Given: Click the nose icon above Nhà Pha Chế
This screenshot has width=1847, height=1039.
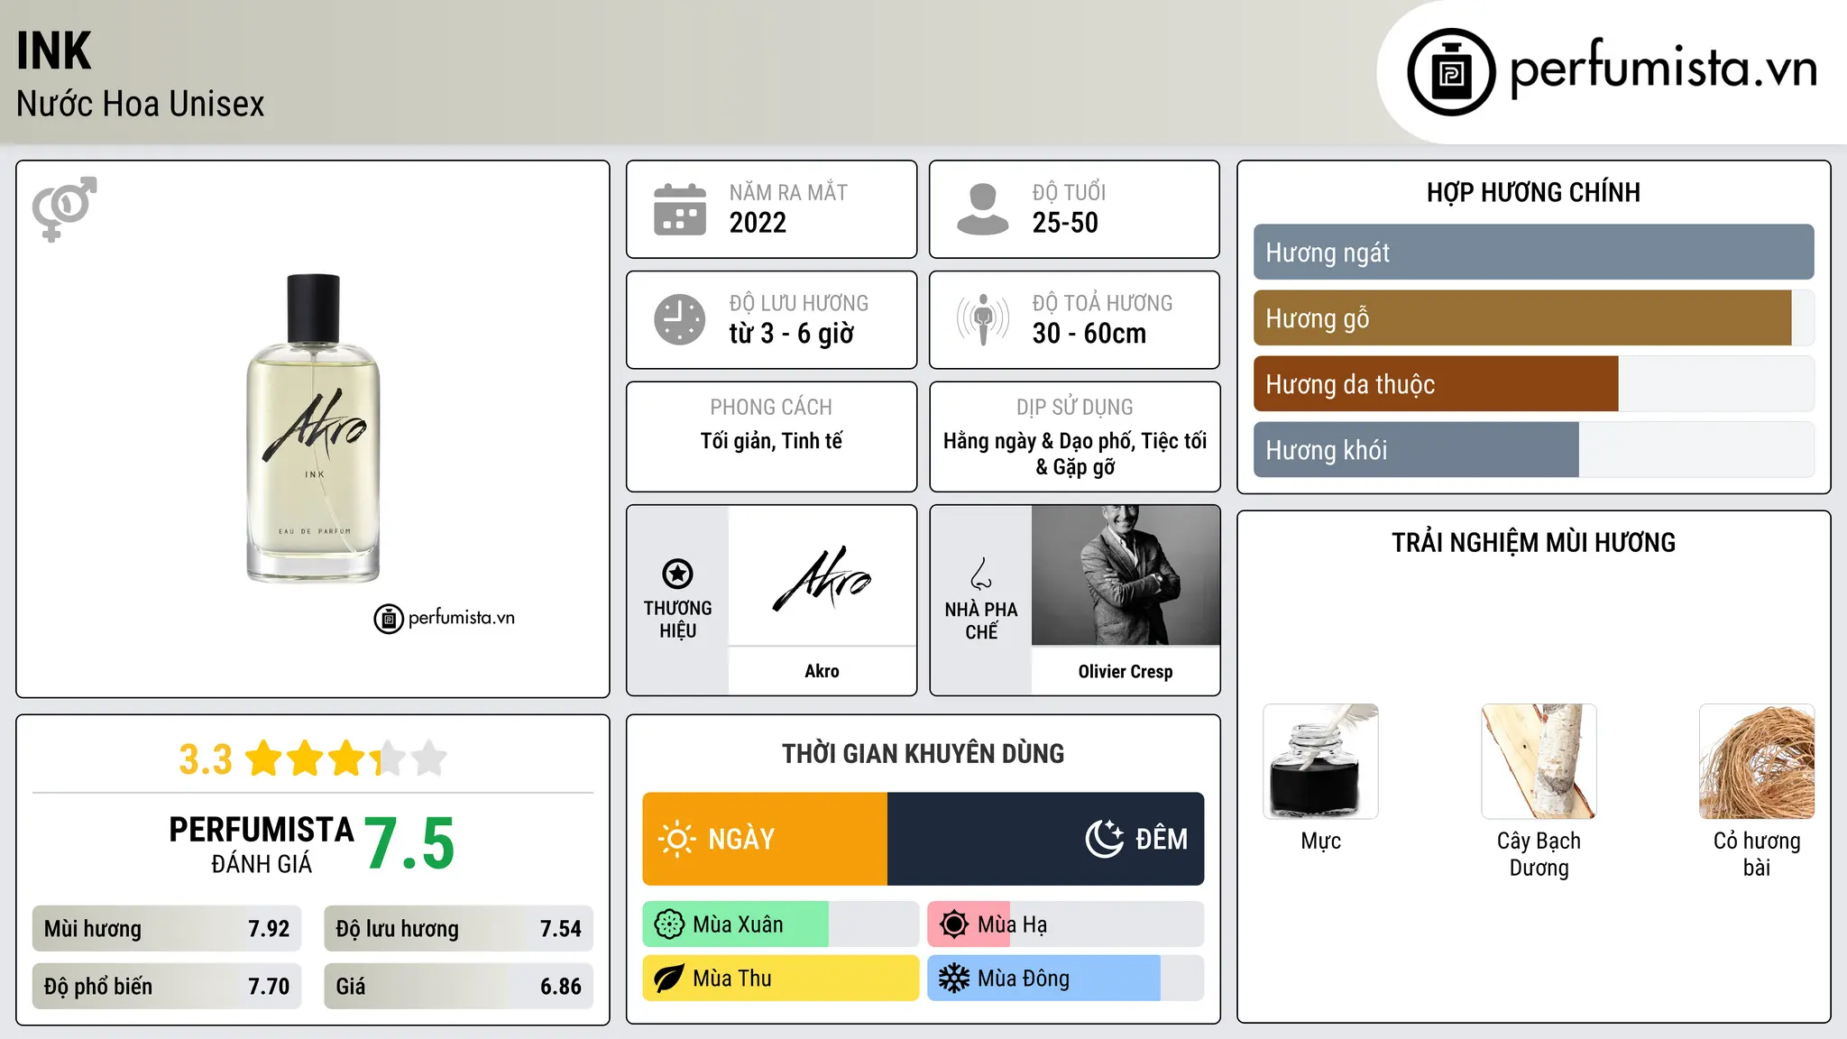Looking at the screenshot, I should (x=981, y=574).
